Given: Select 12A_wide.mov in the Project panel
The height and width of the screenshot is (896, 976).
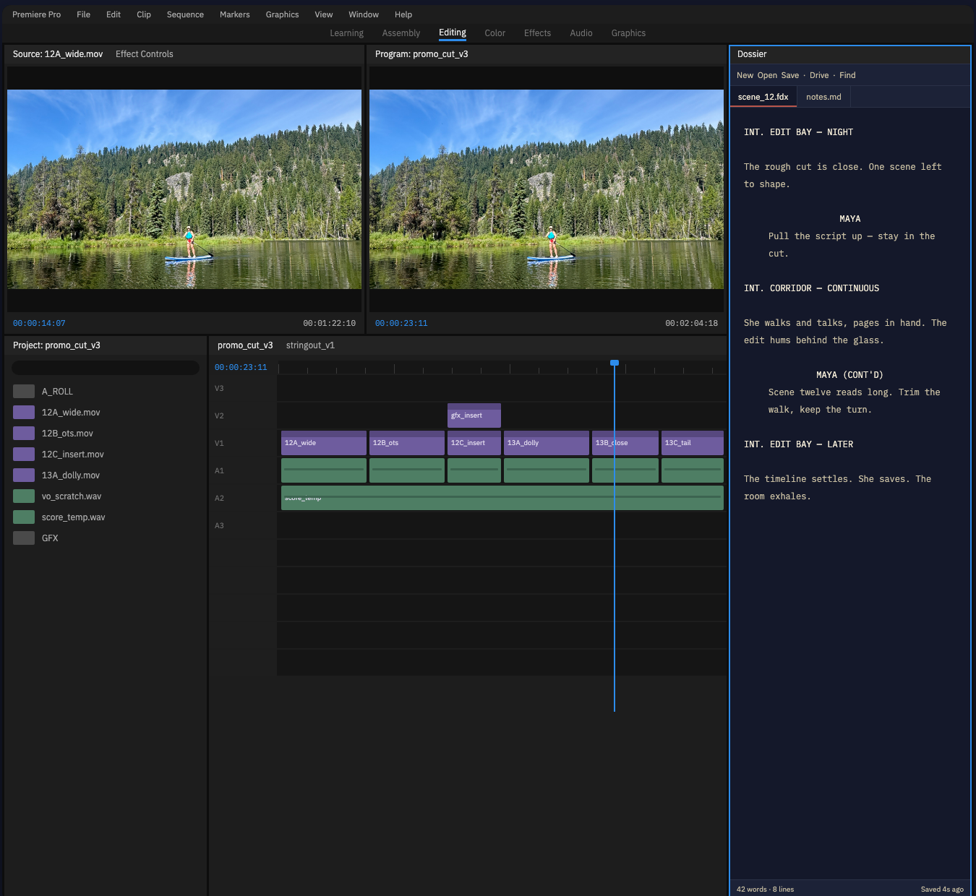Looking at the screenshot, I should point(106,413).
